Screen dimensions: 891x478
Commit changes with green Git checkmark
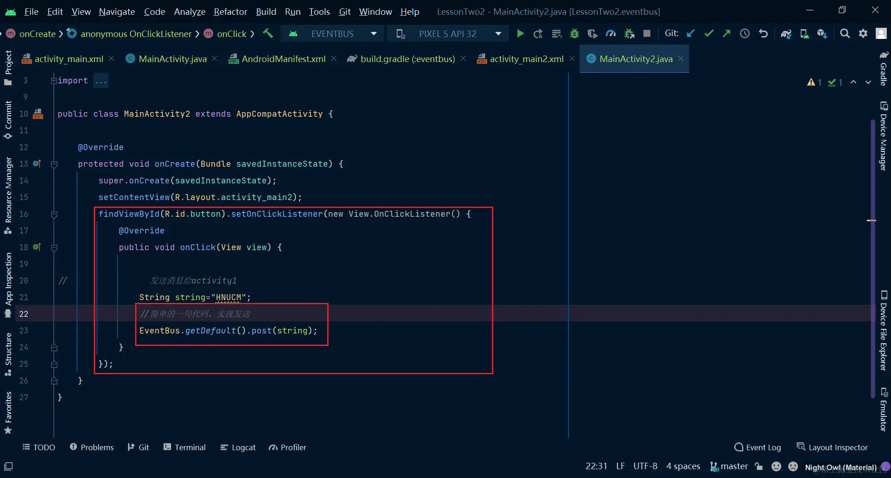coord(709,33)
